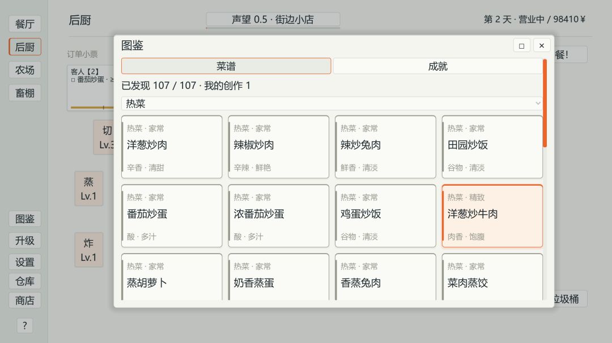Open the 仓库 panel
Viewport: 612px width, 343px height.
point(25,281)
